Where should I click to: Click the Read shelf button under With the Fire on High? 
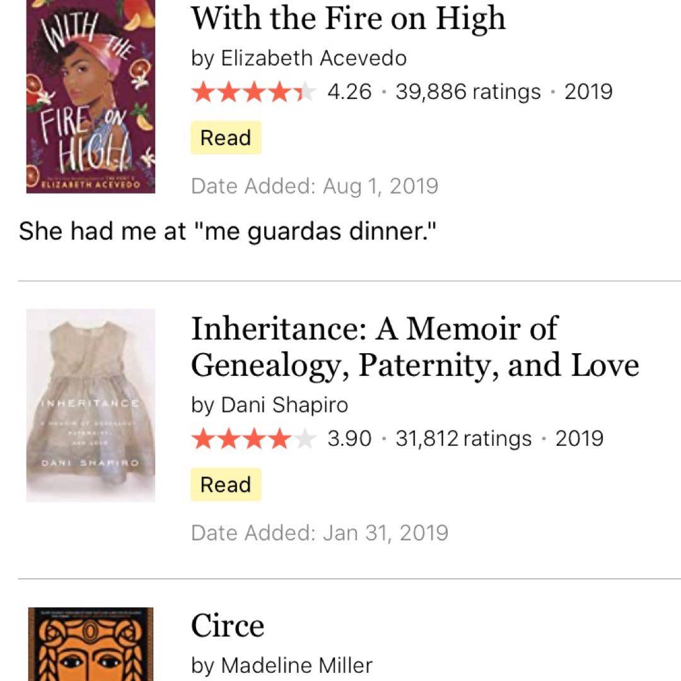(226, 137)
